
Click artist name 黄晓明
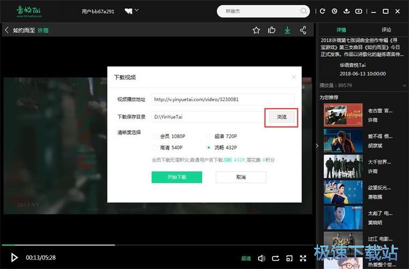tap(375, 223)
